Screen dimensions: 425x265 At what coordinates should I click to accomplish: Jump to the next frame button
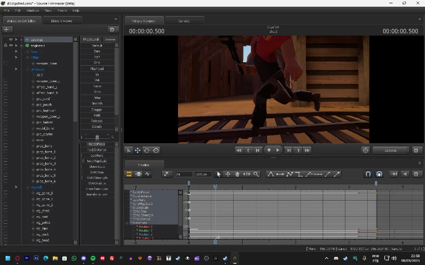coord(289,151)
